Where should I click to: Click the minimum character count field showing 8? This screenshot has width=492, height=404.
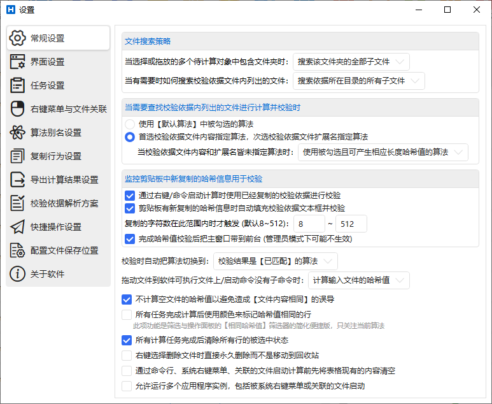[309, 224]
